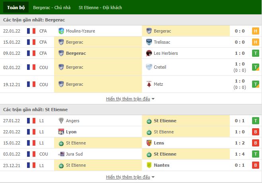Open the Lens team name
This screenshot has width=262, height=183.
[159, 143]
